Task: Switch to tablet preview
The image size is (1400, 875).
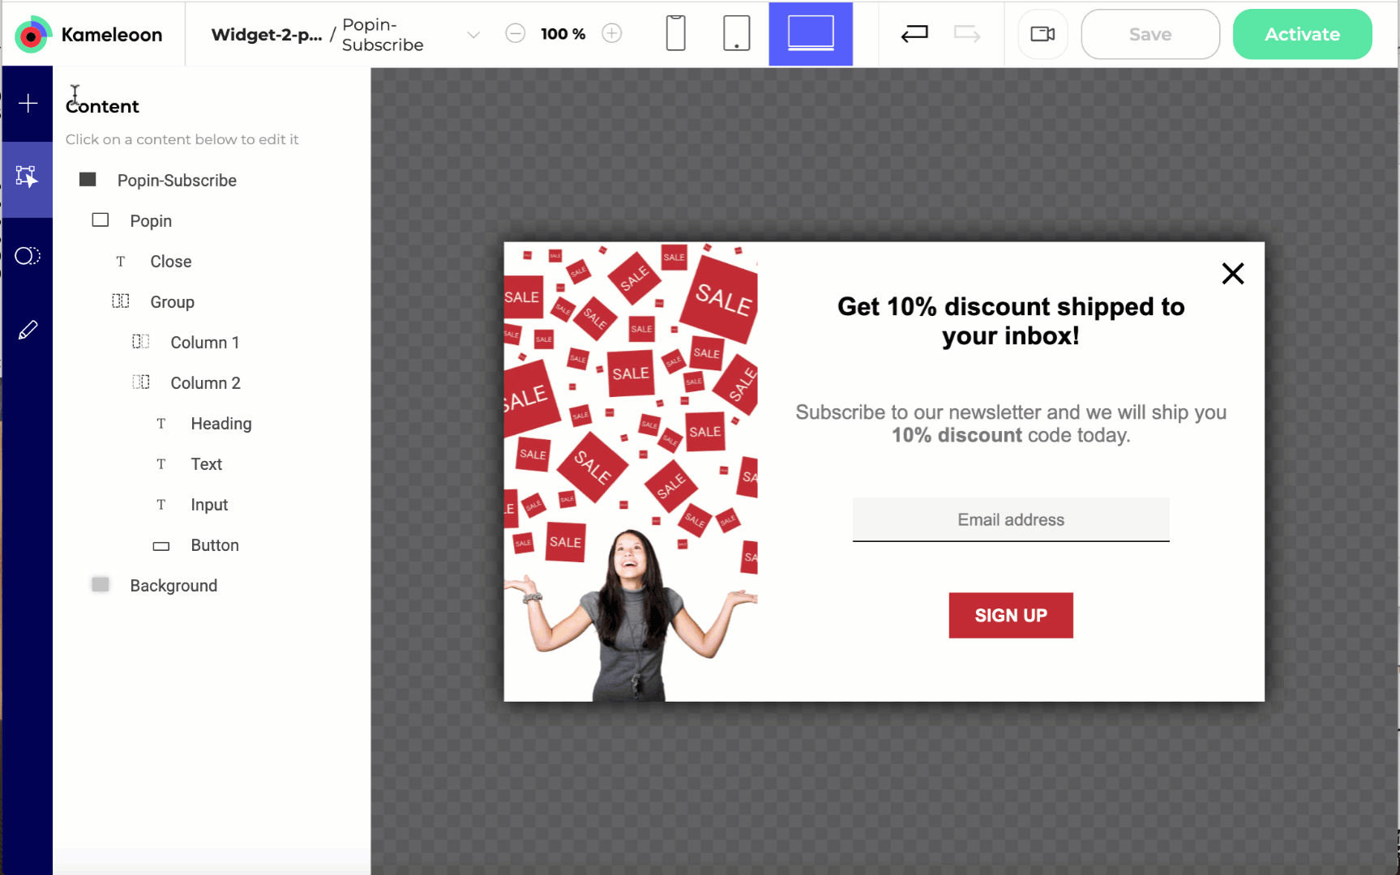Action: pos(736,34)
